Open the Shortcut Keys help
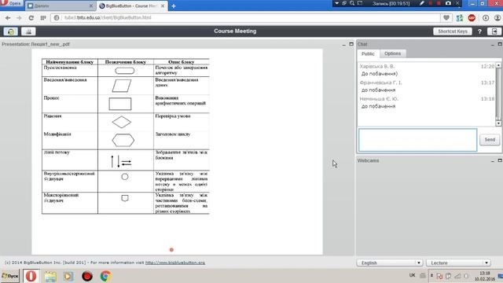This screenshot has height=283, width=503. pos(453,31)
